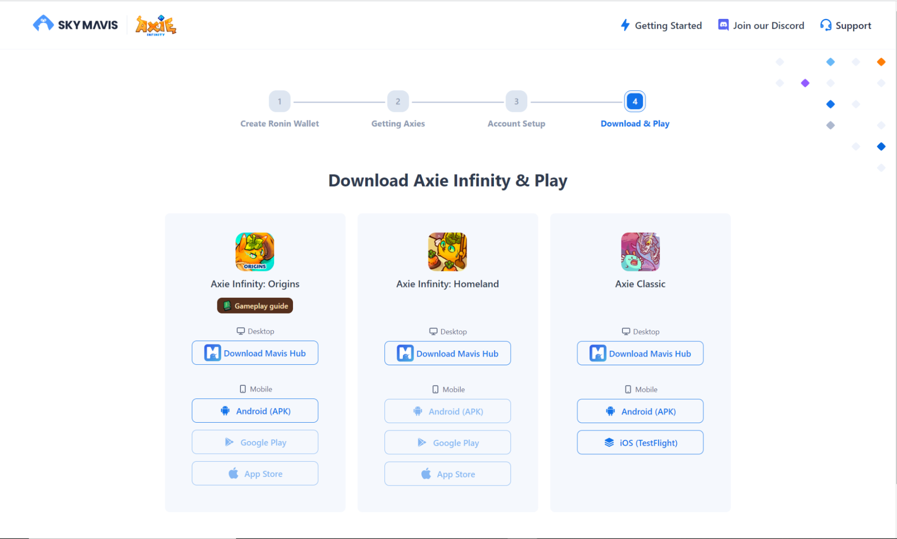Click Google Play button for Homeland

(x=448, y=442)
